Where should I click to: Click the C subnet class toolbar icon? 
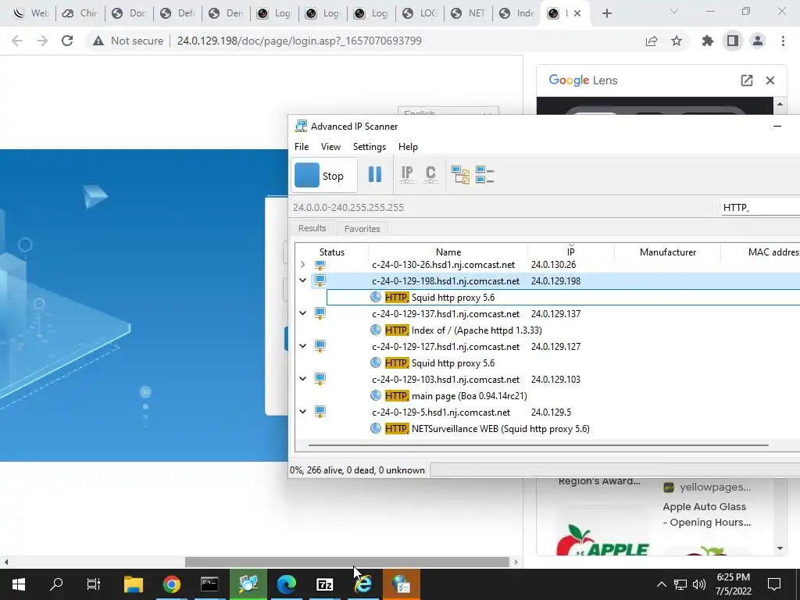point(430,174)
